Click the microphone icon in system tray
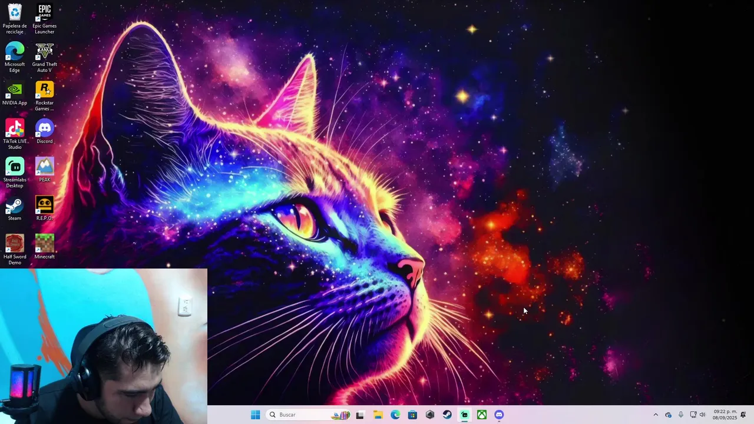Screen dimensions: 754x424 tap(681, 415)
